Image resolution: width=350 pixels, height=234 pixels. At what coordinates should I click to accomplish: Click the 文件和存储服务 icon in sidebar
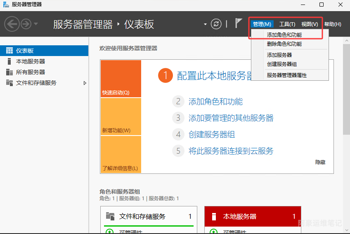coord(9,83)
